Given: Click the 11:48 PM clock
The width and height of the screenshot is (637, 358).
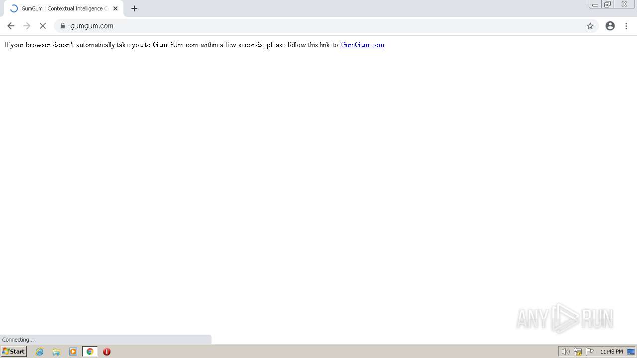Looking at the screenshot, I should click(x=611, y=352).
